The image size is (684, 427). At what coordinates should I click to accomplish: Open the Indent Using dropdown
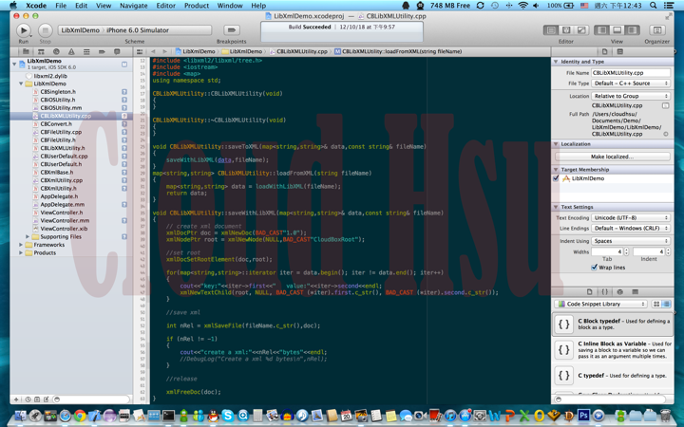point(631,241)
